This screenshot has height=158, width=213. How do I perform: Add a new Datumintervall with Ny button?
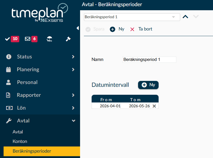148,85
